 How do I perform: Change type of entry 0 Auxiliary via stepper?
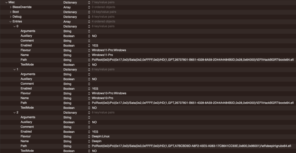point(89,36)
